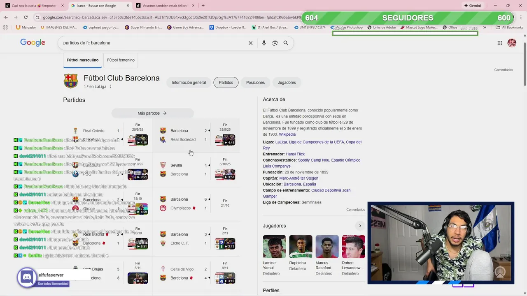527x296 pixels.
Task: Open the Hansi Flick link
Action: pyautogui.click(x=295, y=154)
